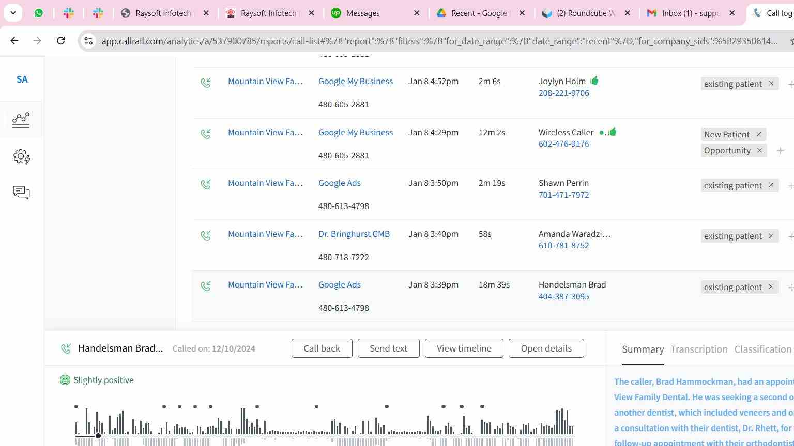Screen dimensions: 794x446
Task: Reload the CallRail page
Action: click(60, 41)
